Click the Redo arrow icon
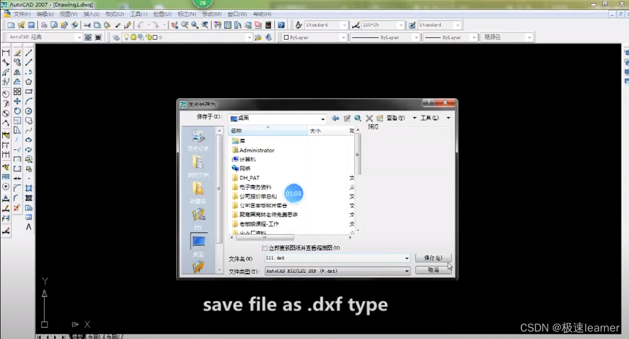629x339 pixels. pos(156,25)
